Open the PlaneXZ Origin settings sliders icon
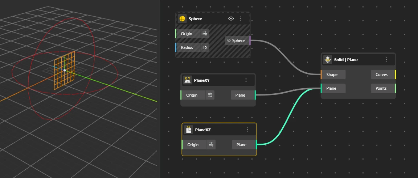This screenshot has width=418, height=178. tap(211, 145)
